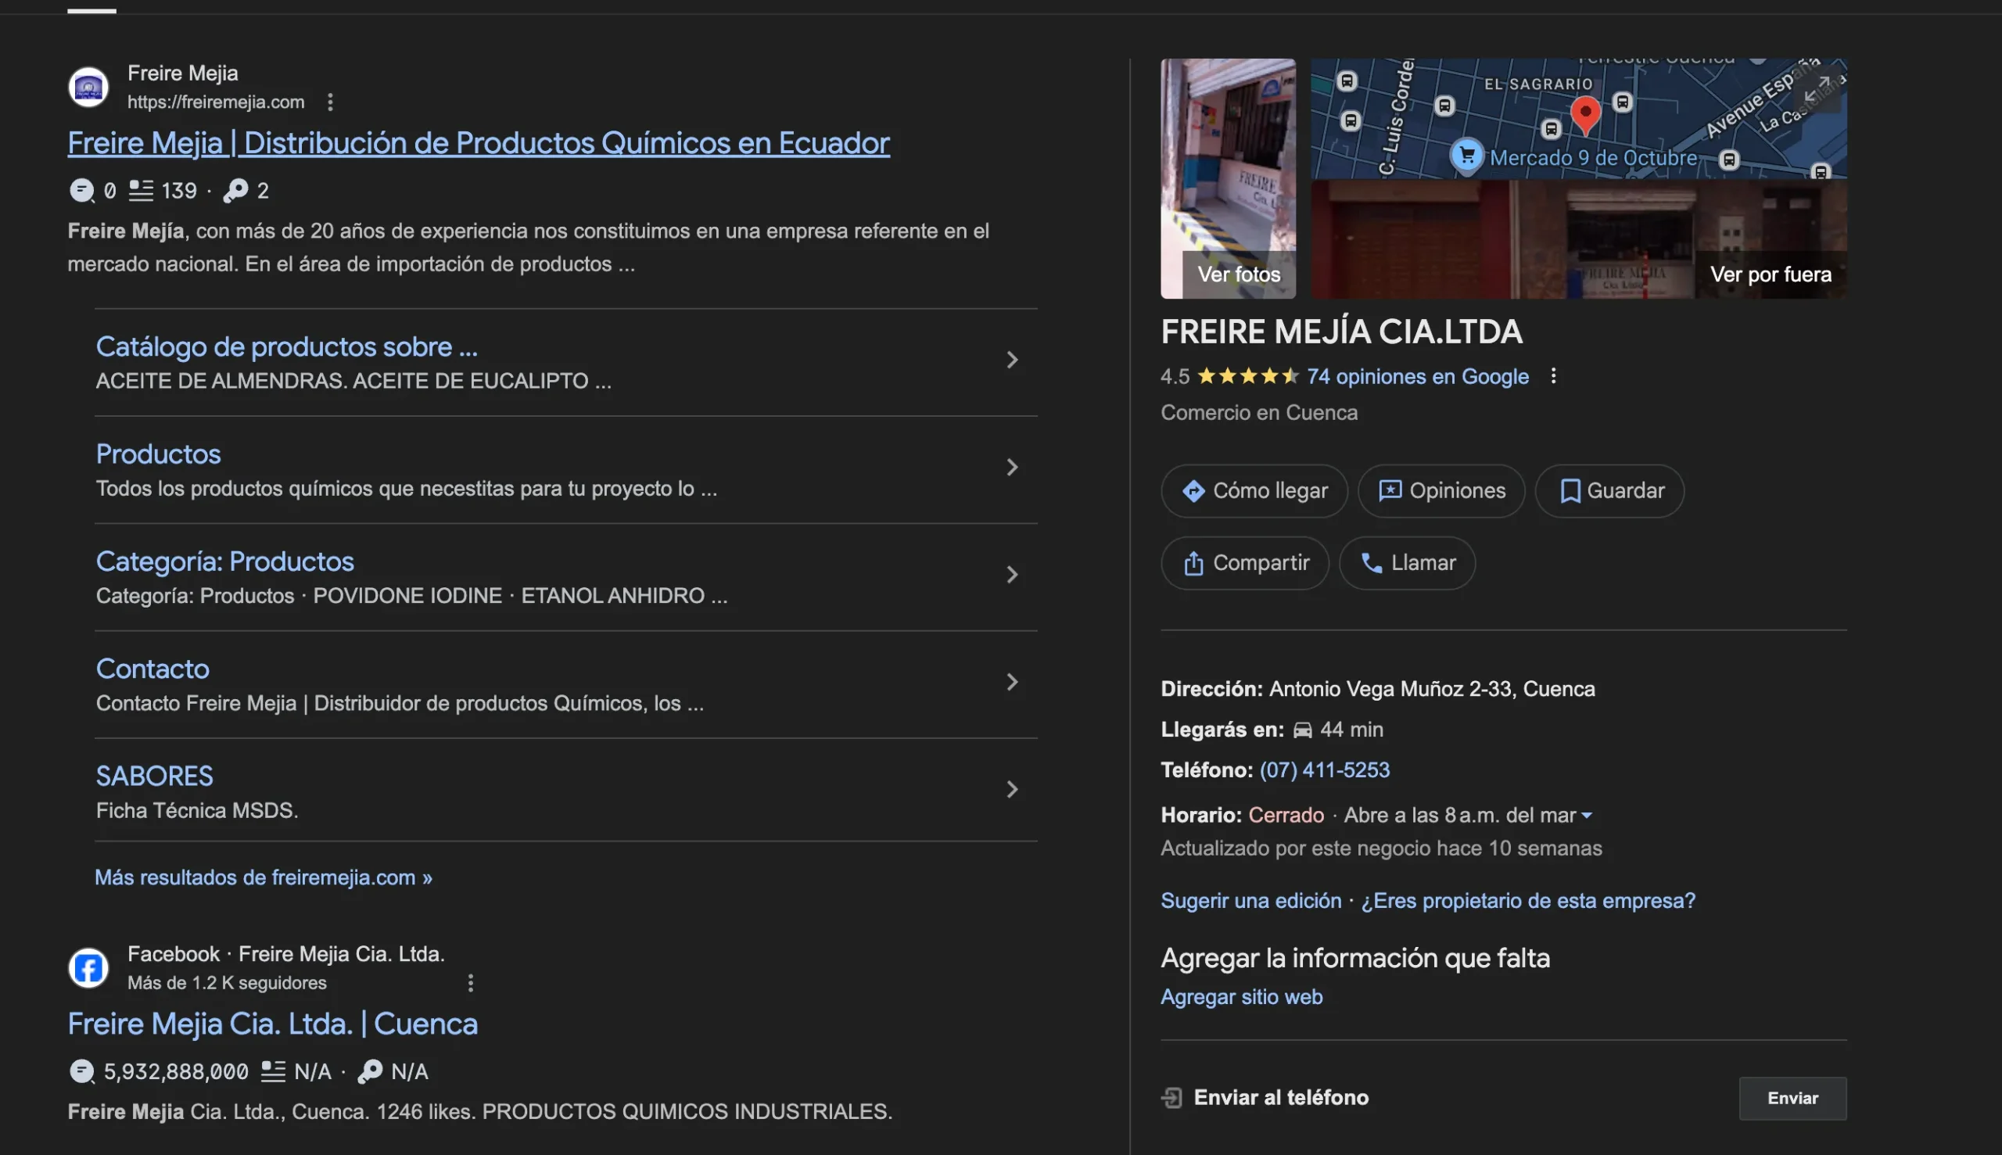2002x1155 pixels.
Task: Call the business using the Llamar phone icon
Action: click(x=1373, y=562)
